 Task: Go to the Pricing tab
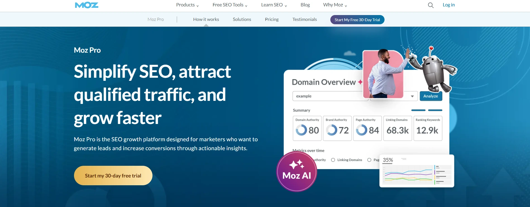pos(271,20)
